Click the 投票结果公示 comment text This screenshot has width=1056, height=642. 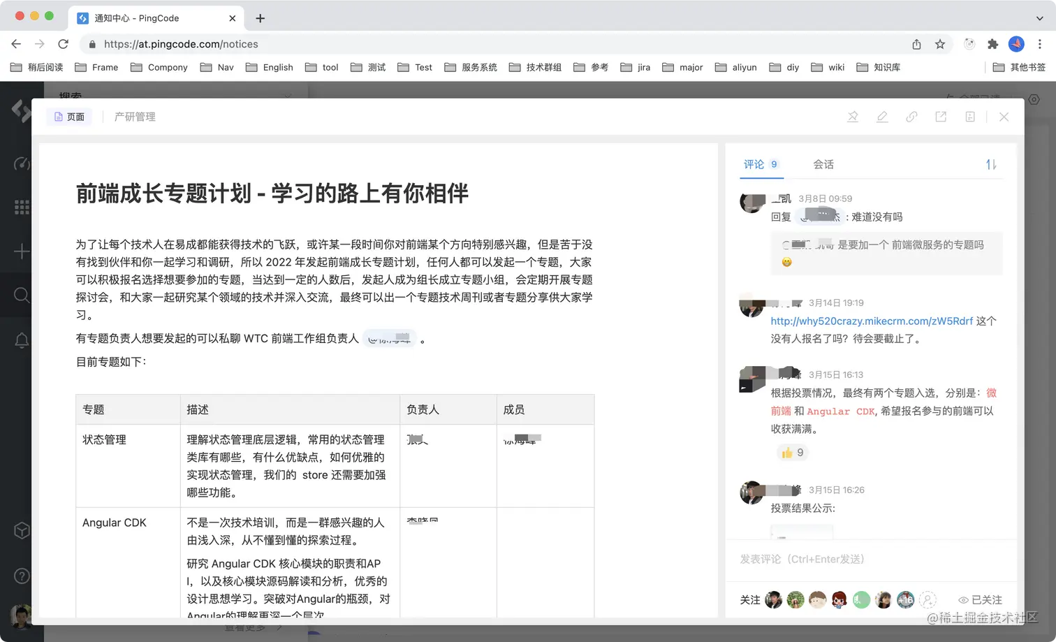[x=802, y=508]
